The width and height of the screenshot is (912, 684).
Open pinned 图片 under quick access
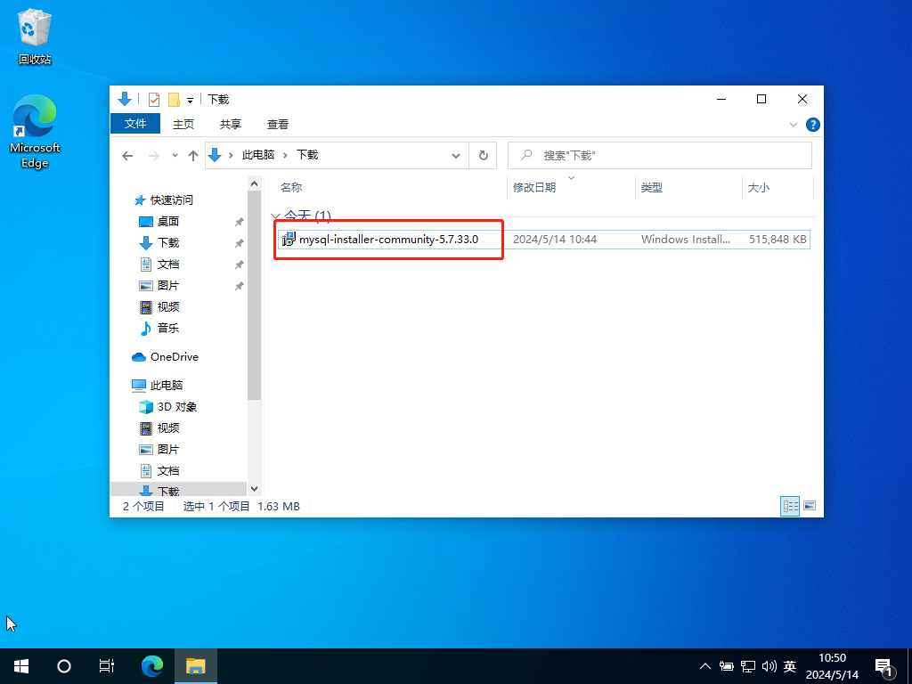[x=168, y=286]
